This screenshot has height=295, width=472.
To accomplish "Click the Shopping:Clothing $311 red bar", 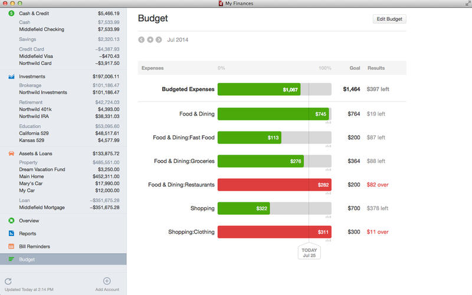I will click(x=274, y=232).
